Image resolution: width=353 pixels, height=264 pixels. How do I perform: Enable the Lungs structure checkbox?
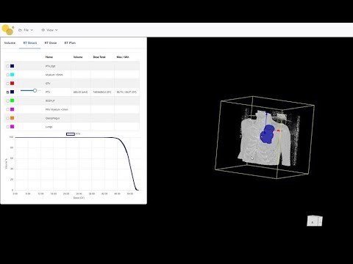pyautogui.click(x=7, y=127)
